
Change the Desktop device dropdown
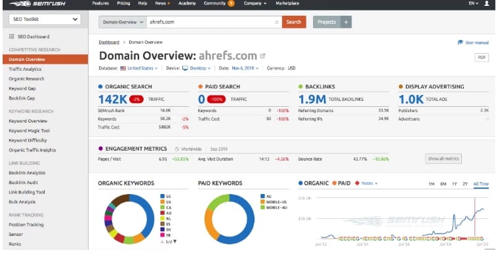coord(200,68)
